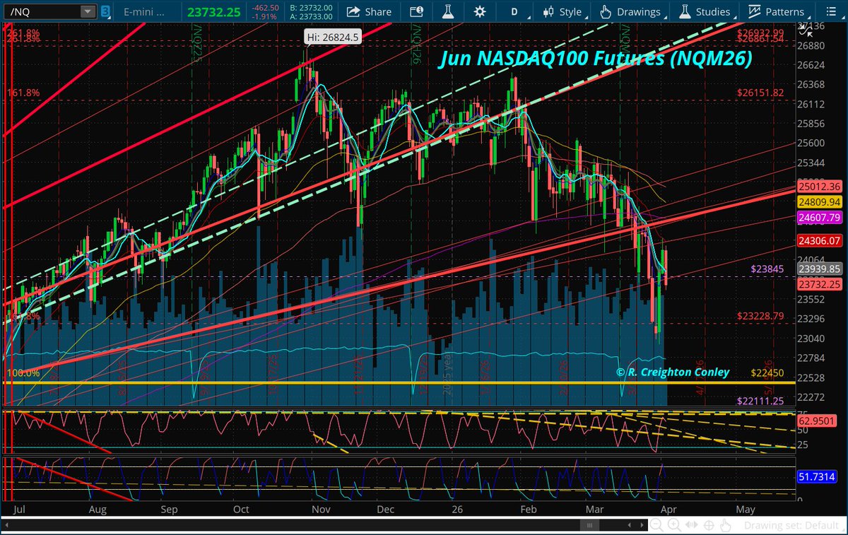Click the flask icon next to the gear

pyautogui.click(x=448, y=11)
